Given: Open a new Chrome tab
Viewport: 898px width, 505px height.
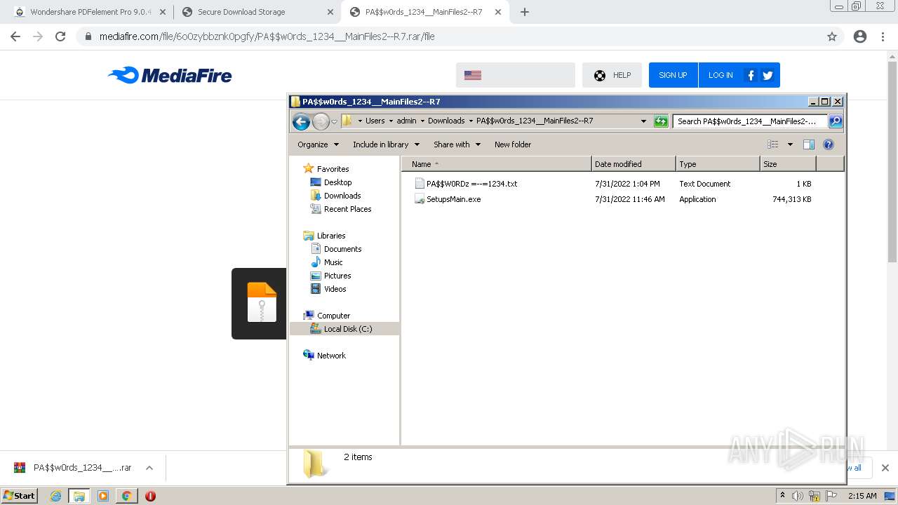Looking at the screenshot, I should [x=525, y=12].
